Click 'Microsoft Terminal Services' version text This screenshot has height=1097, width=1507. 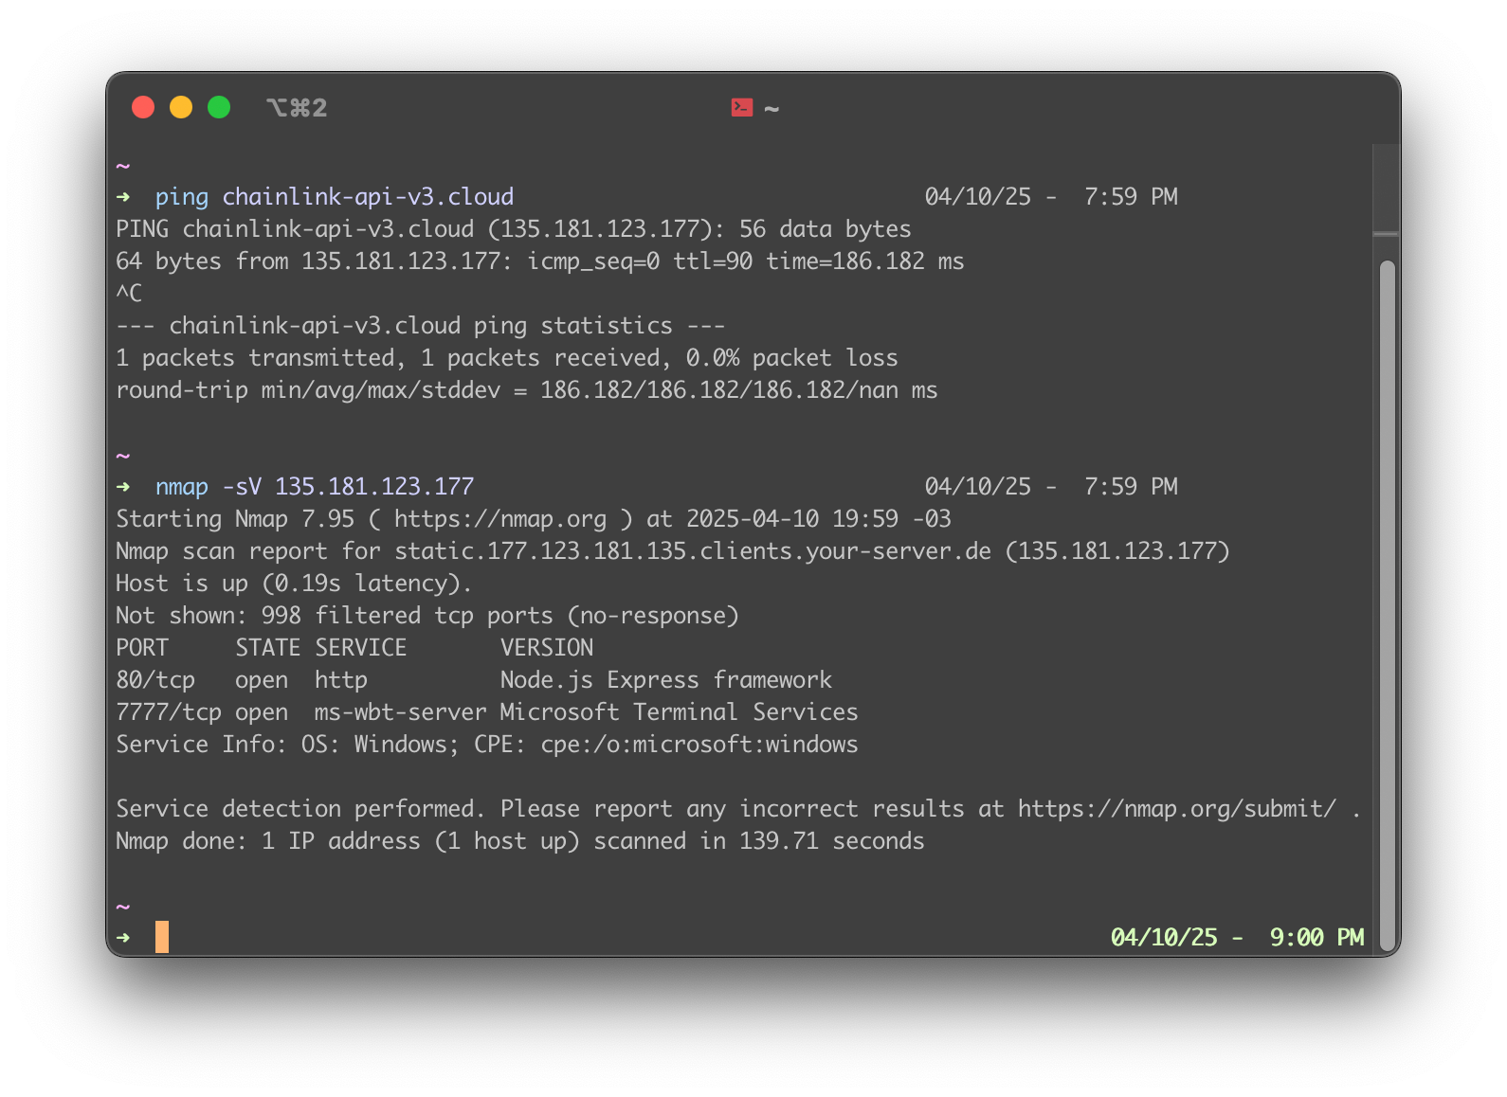pyautogui.click(x=680, y=712)
